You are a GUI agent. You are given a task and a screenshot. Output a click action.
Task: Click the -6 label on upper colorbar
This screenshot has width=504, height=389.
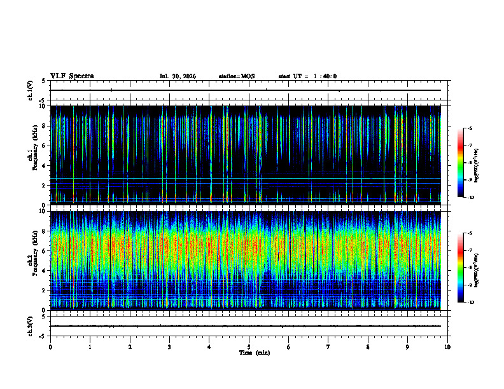(470, 128)
